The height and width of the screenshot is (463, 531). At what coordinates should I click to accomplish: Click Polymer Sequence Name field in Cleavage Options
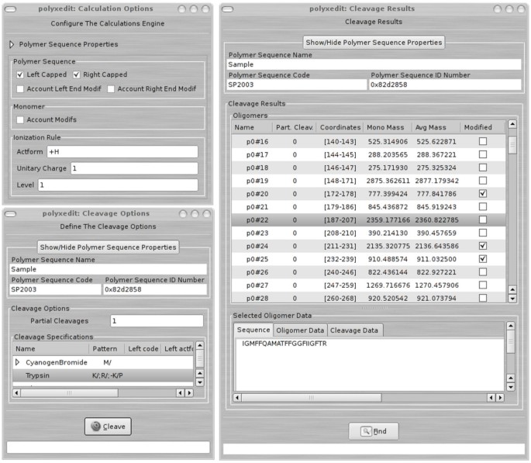click(109, 269)
